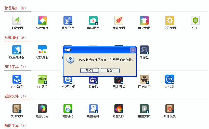The height and width of the screenshot is (129, 209).
Task: Open the 清理大师 cleaning tool icon
Action: (17, 20)
